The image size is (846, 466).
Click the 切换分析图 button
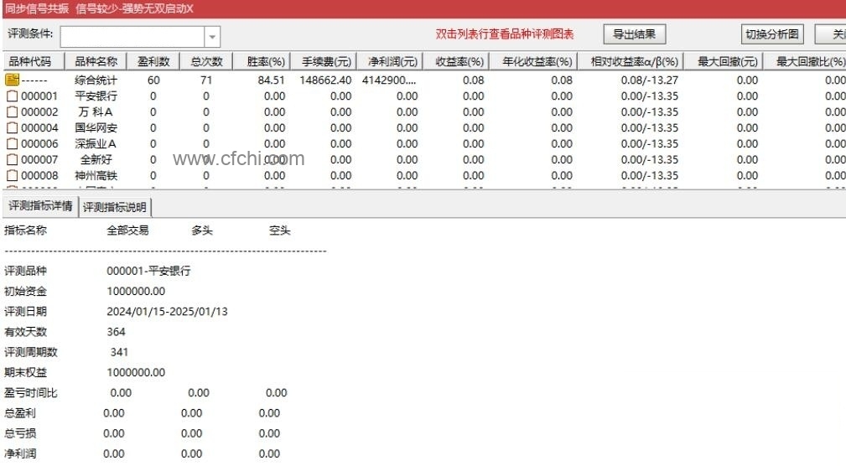pos(772,34)
